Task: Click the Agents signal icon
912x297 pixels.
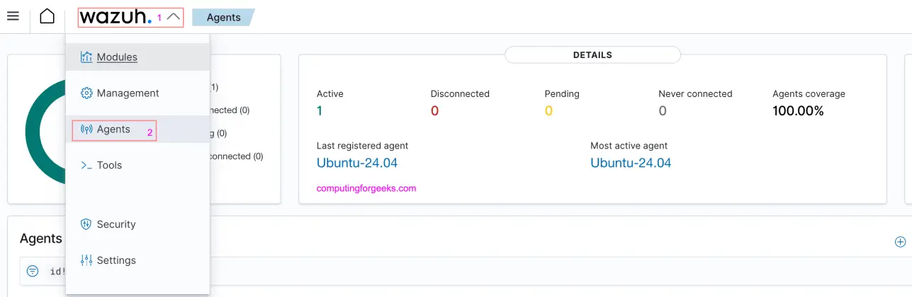Action: [86, 129]
